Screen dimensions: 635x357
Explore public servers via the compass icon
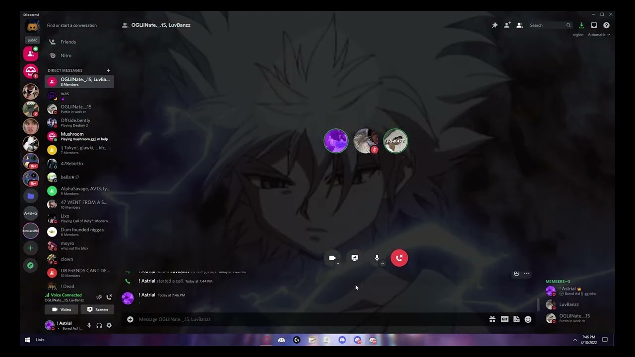click(x=30, y=265)
